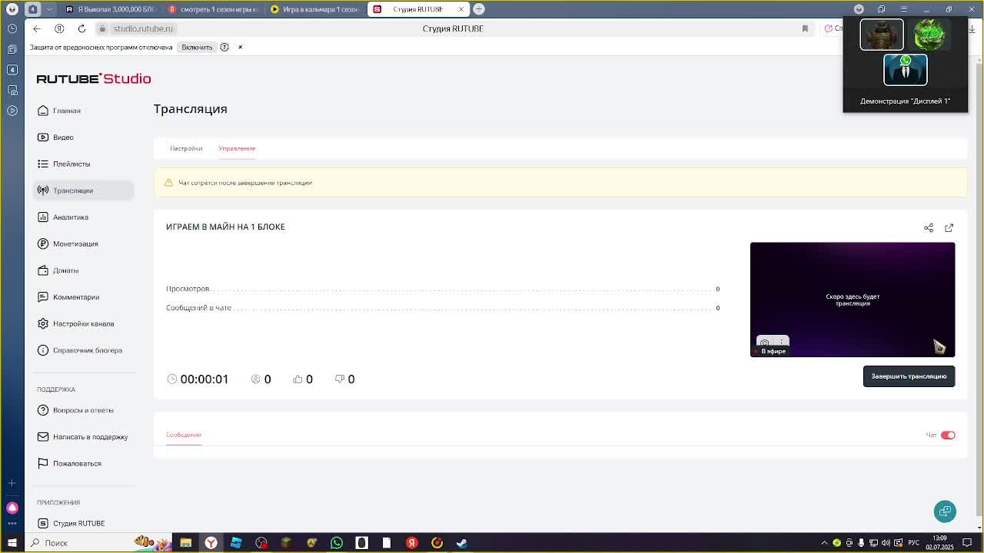984x553 pixels.
Task: Open Справочник блогера
Action: coord(88,350)
